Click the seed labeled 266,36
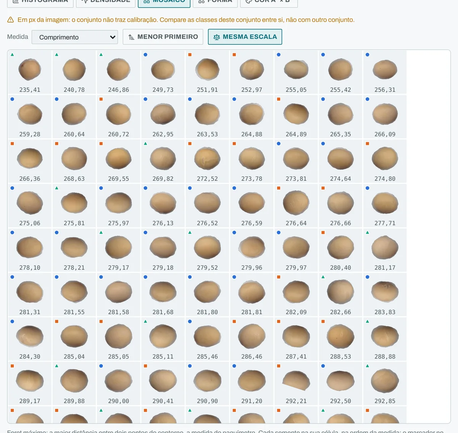458x433 pixels. click(x=30, y=161)
